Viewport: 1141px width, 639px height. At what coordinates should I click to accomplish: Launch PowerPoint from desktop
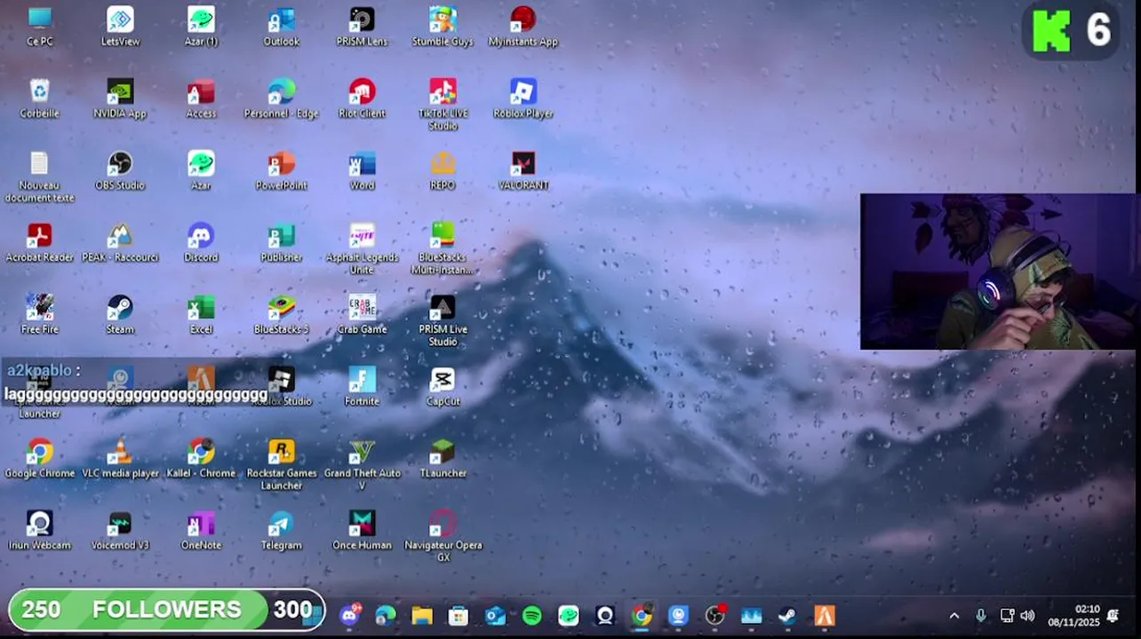pyautogui.click(x=282, y=170)
